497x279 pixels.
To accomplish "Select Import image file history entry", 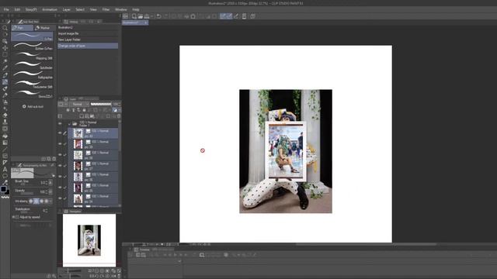I will [88, 33].
